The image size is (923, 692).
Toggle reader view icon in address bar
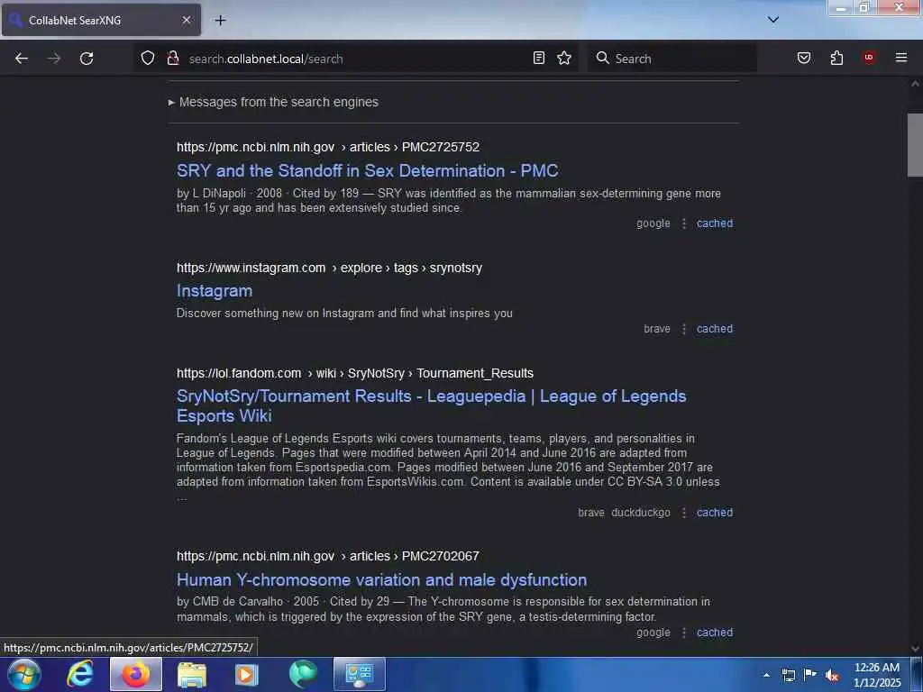click(x=539, y=58)
